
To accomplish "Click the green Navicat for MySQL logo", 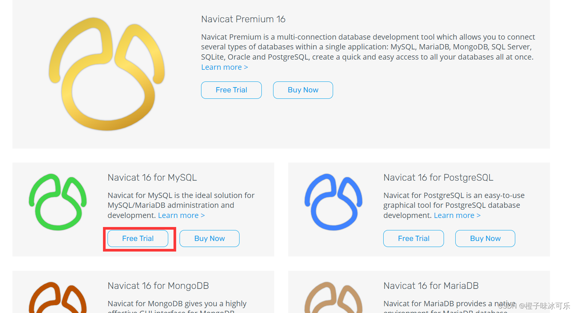I will (57, 202).
